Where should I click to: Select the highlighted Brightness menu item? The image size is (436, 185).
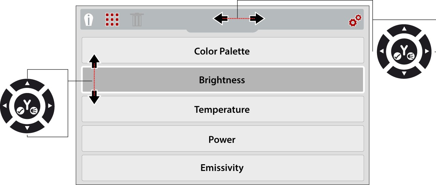point(222,80)
